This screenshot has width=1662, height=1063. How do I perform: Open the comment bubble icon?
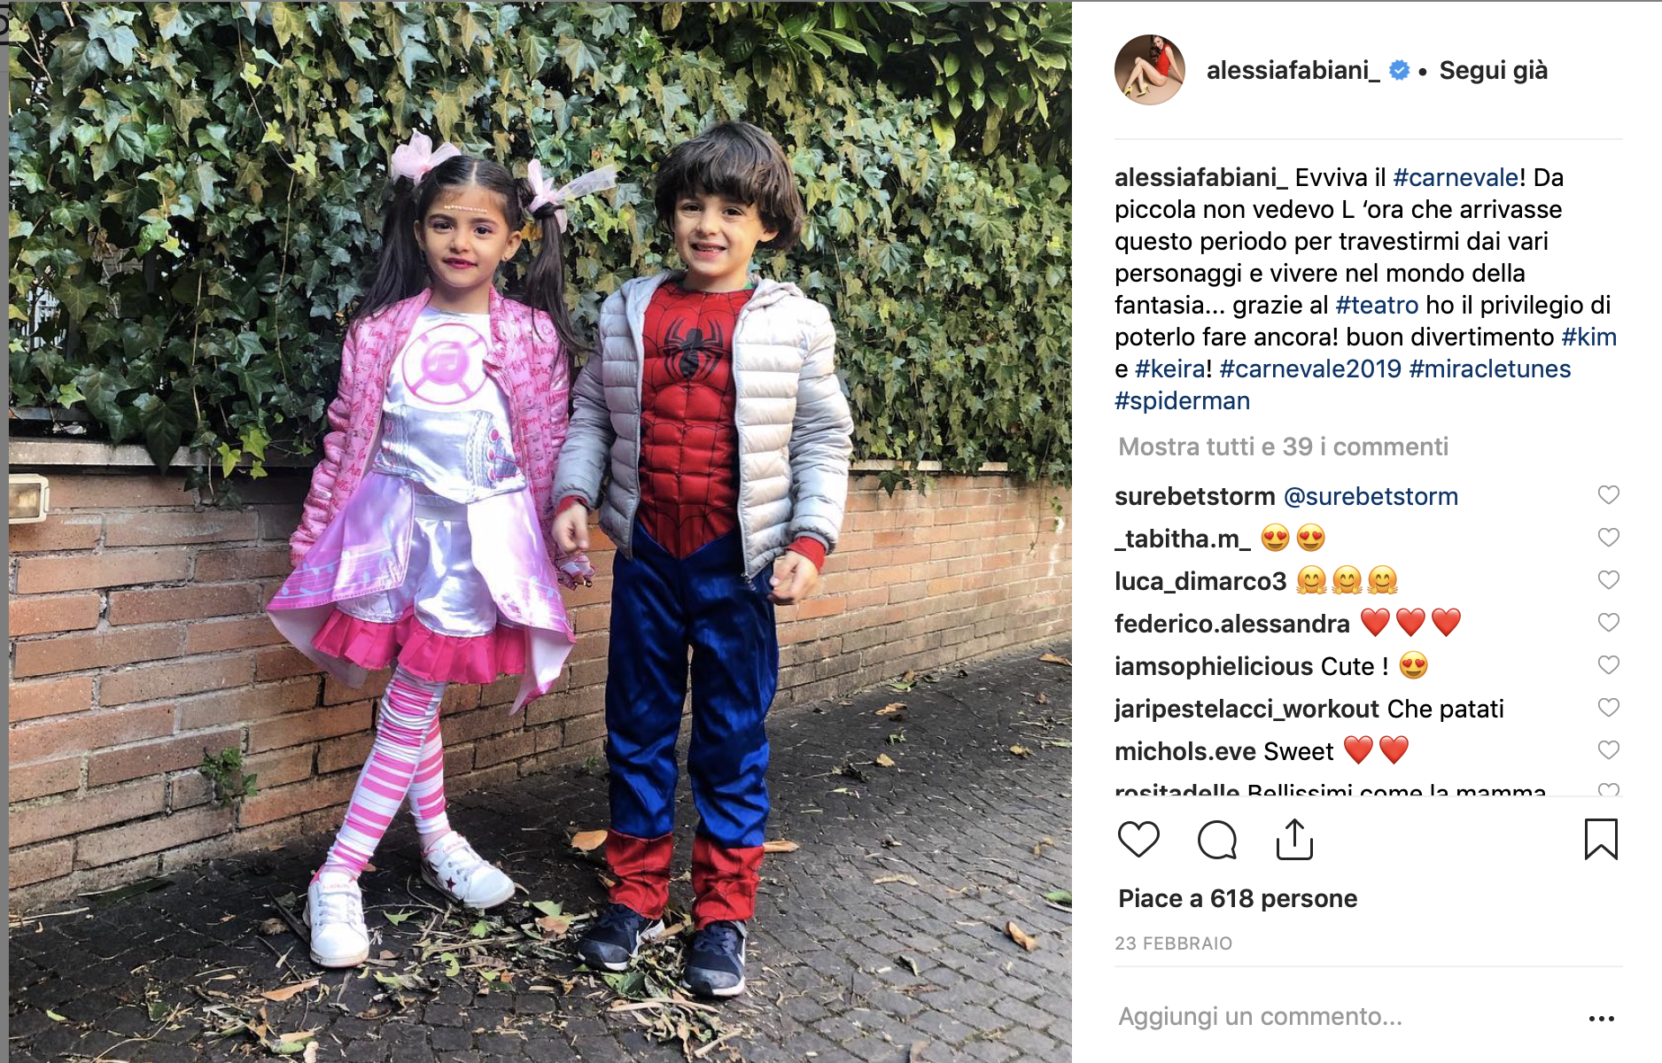(x=1216, y=839)
